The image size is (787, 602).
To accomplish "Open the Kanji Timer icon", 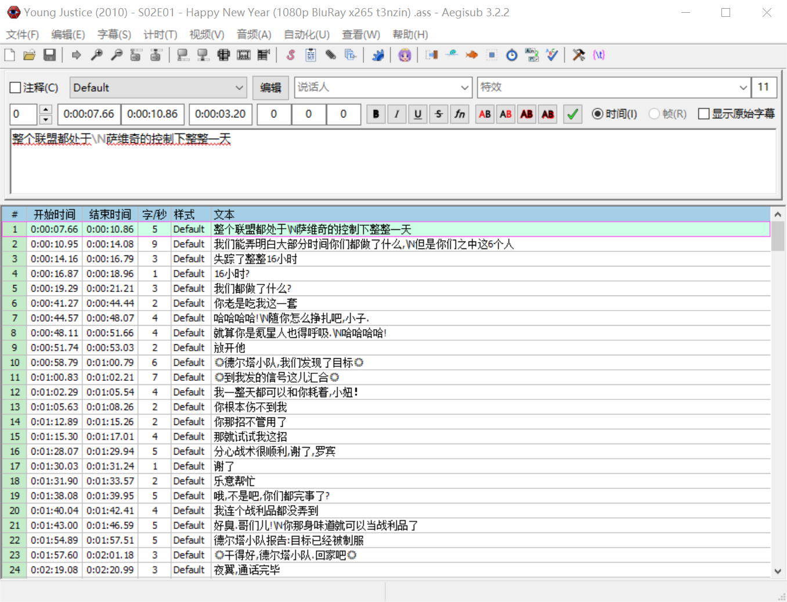I will click(532, 55).
